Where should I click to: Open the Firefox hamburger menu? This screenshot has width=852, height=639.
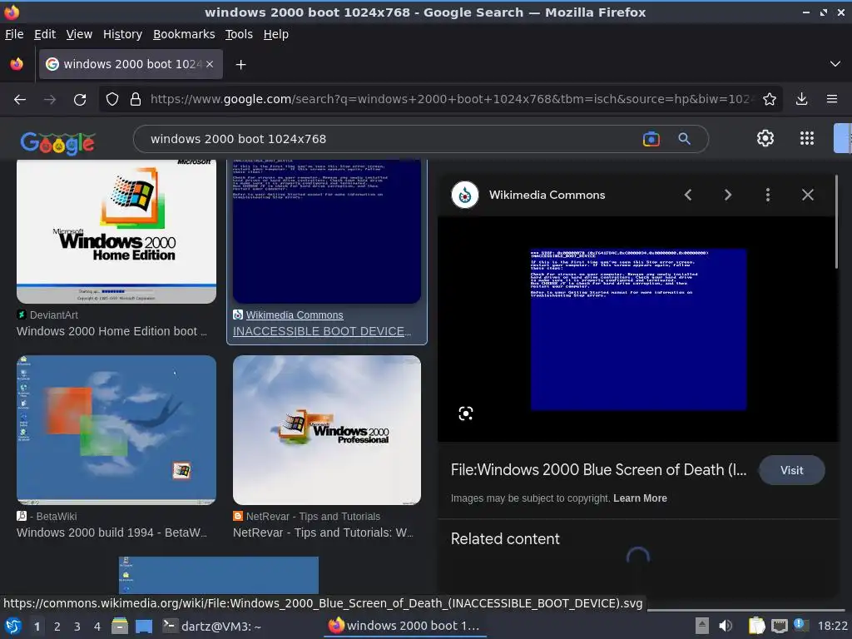click(x=831, y=99)
